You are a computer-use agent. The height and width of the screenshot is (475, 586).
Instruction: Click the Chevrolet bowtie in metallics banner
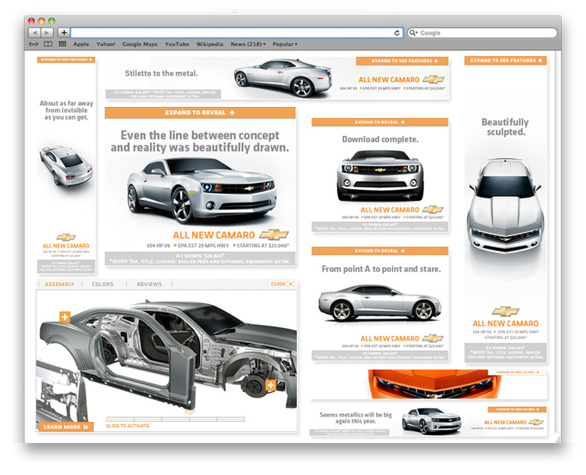click(536, 422)
